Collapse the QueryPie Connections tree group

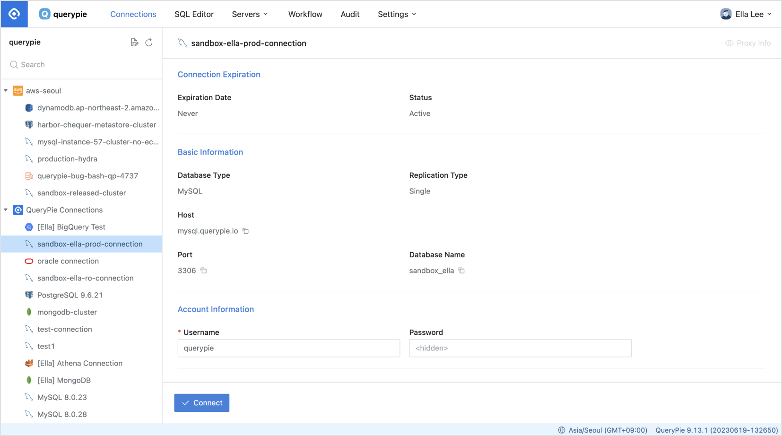coord(6,210)
